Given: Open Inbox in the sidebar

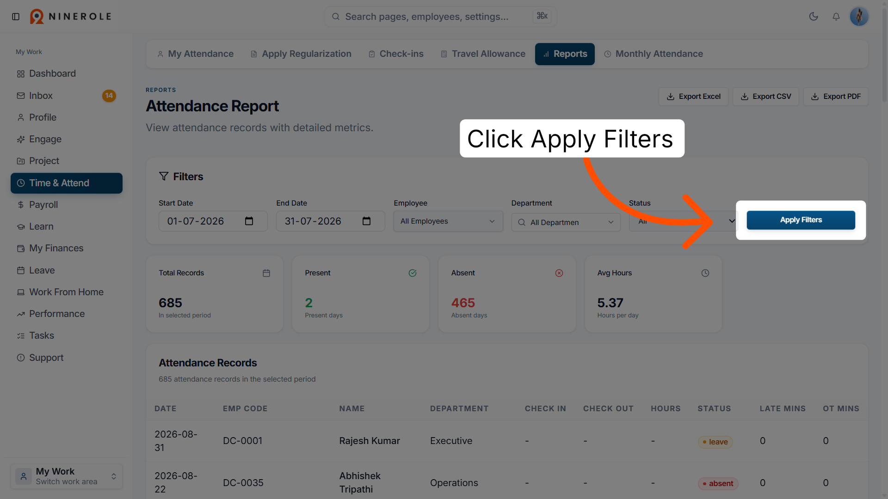Looking at the screenshot, I should (x=67, y=96).
